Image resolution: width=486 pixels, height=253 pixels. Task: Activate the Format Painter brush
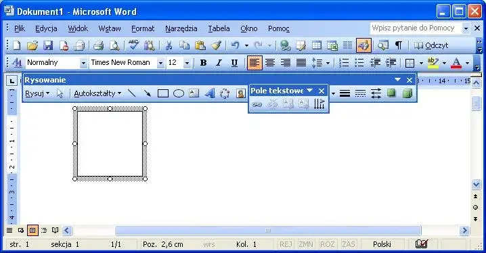pos(216,45)
